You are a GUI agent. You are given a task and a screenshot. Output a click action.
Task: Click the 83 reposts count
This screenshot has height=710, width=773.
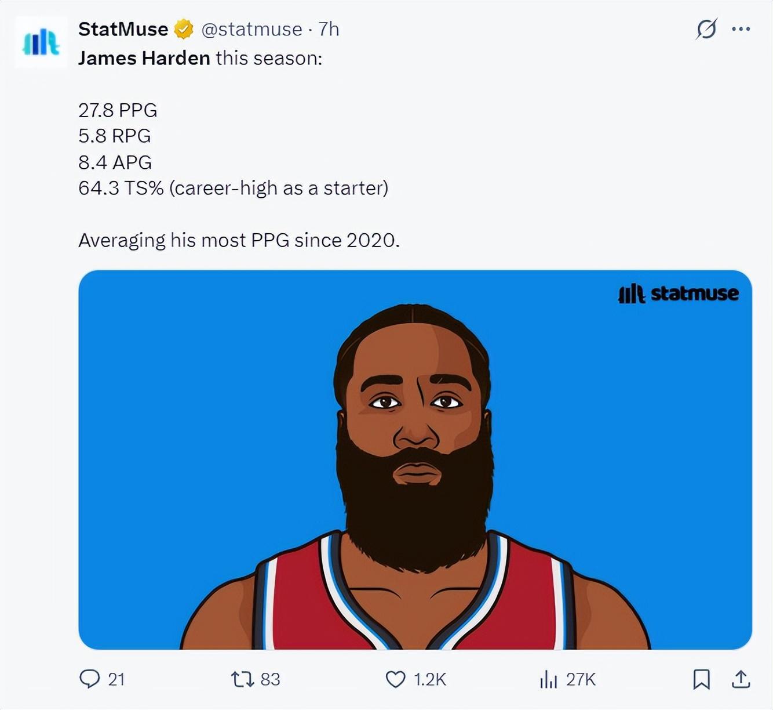tap(270, 679)
